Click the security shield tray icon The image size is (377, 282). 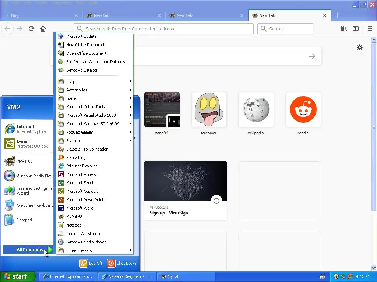click(x=336, y=276)
